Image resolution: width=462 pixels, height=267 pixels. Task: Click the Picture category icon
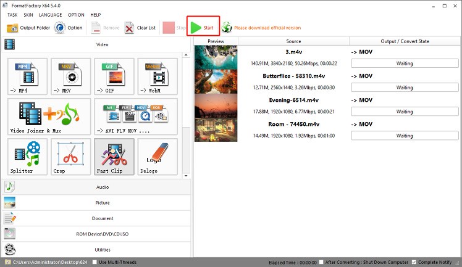(x=9, y=203)
